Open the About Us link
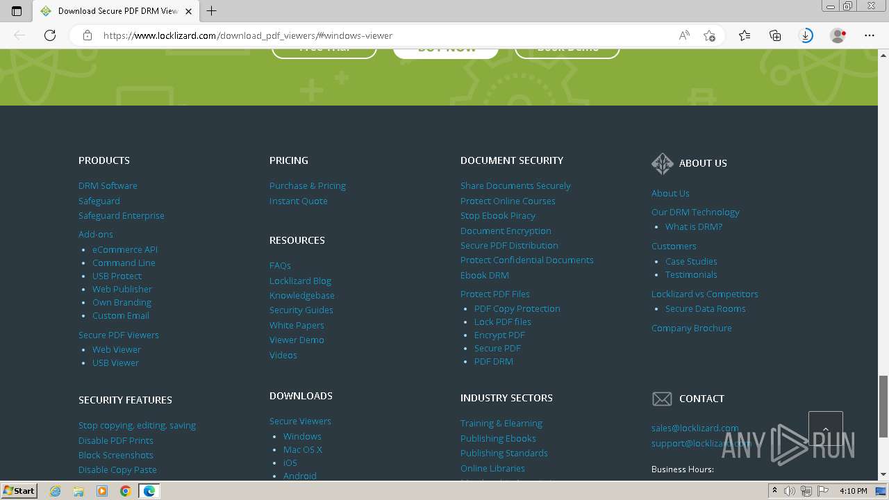 [x=670, y=193]
